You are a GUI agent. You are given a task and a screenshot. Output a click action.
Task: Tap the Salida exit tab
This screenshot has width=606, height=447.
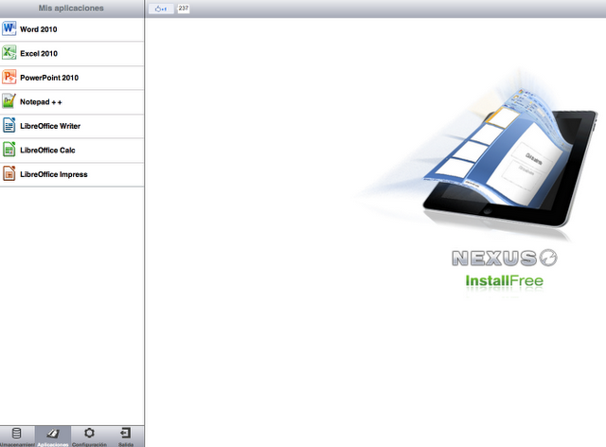coord(126,437)
